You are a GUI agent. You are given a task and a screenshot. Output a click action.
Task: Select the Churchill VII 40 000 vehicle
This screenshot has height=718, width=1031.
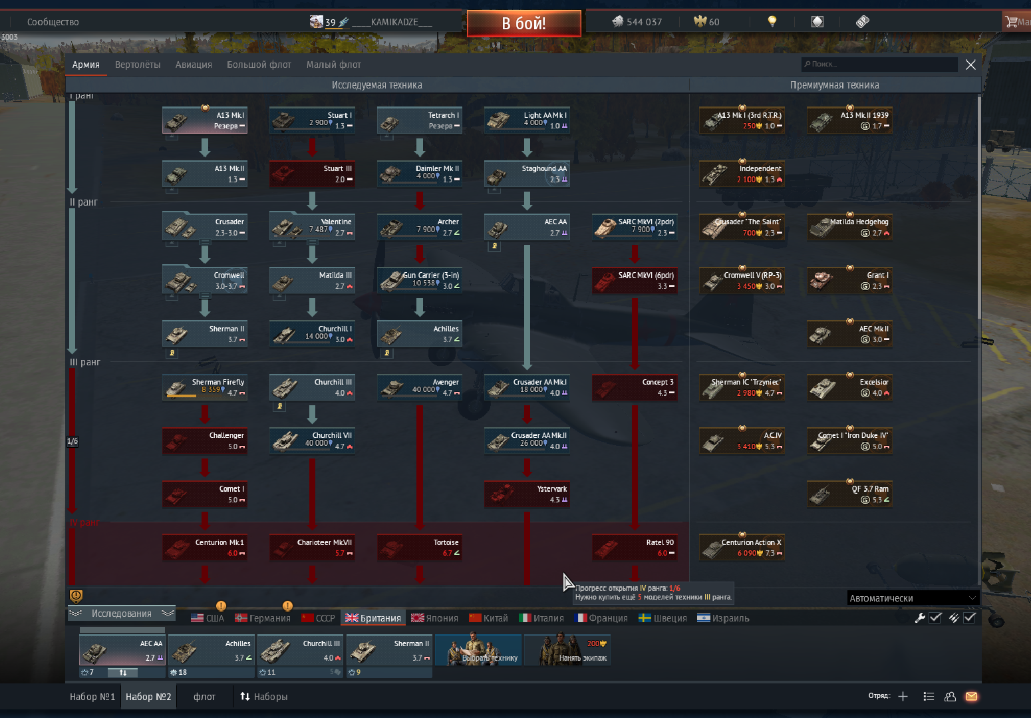point(312,441)
